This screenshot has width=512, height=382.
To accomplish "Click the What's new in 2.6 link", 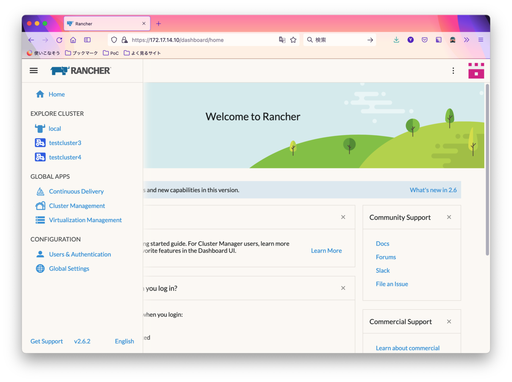I will coord(433,190).
